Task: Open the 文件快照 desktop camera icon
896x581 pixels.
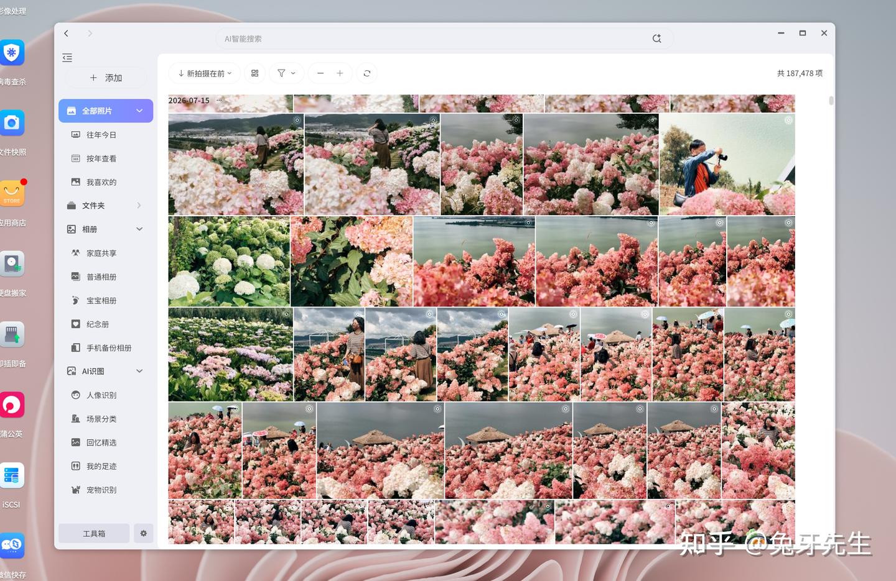Action: click(x=12, y=124)
